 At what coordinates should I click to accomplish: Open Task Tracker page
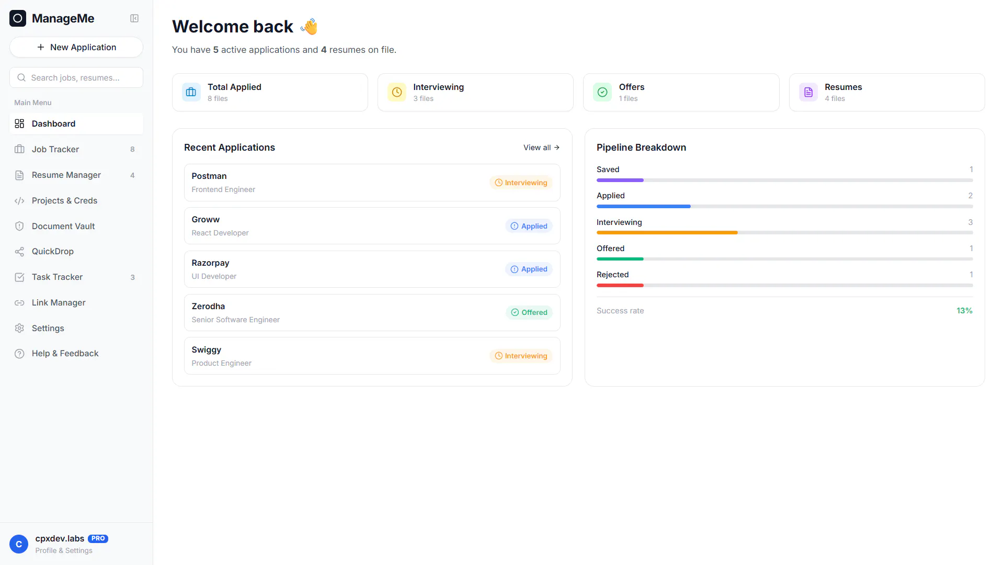click(x=76, y=277)
